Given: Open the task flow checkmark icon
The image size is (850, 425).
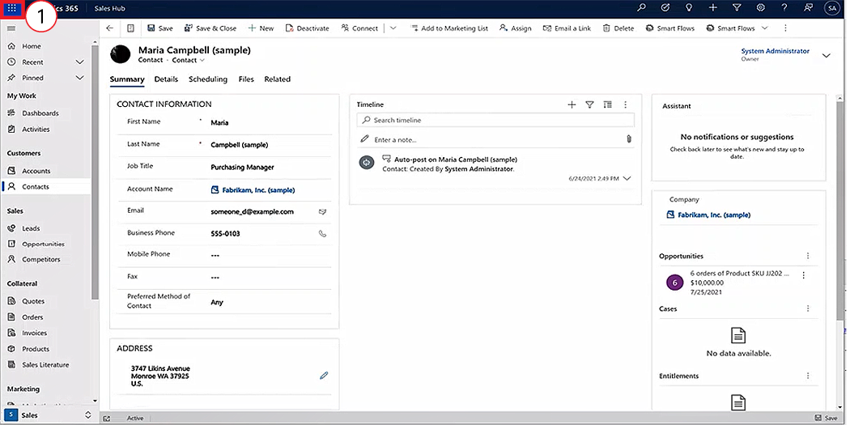Looking at the screenshot, I should point(665,7).
